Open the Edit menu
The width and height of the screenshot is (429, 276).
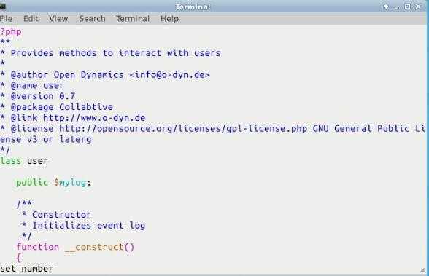pos(31,19)
